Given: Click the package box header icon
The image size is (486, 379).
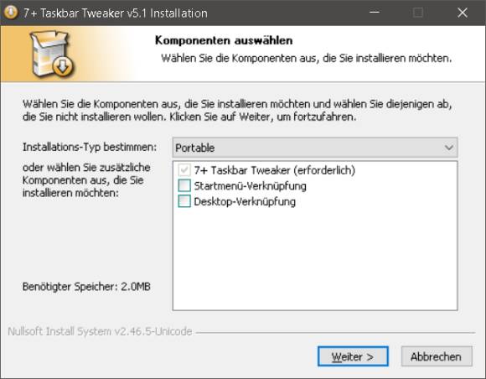Looking at the screenshot, I should [52, 54].
